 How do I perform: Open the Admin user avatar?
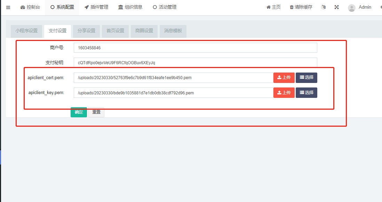coord(351,8)
